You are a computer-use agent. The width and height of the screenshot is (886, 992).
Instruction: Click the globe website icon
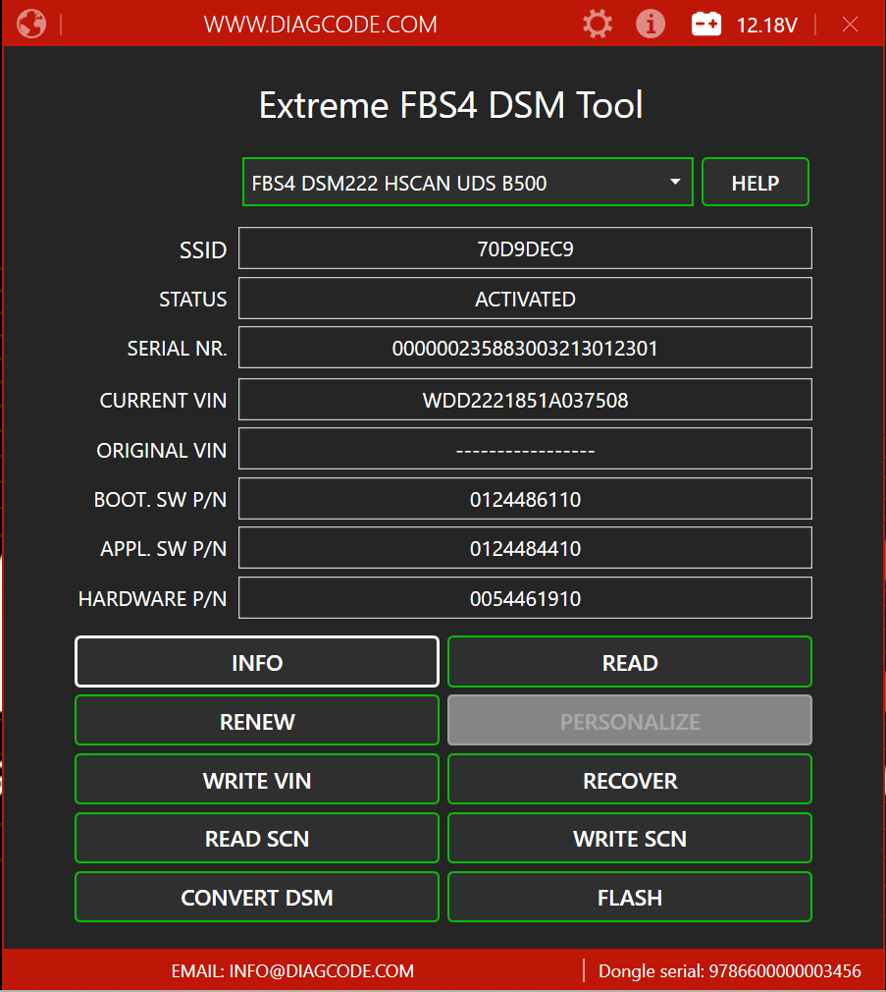tap(31, 24)
